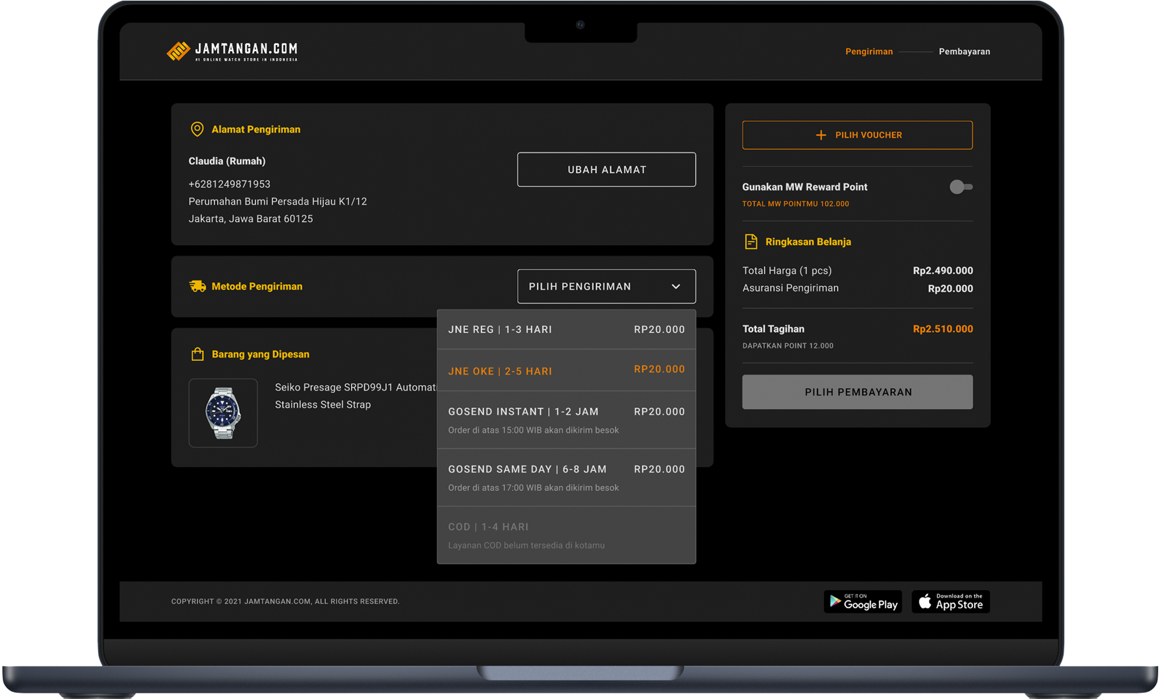
Task: Click the Ringkasan Belanja document icon
Action: point(751,242)
